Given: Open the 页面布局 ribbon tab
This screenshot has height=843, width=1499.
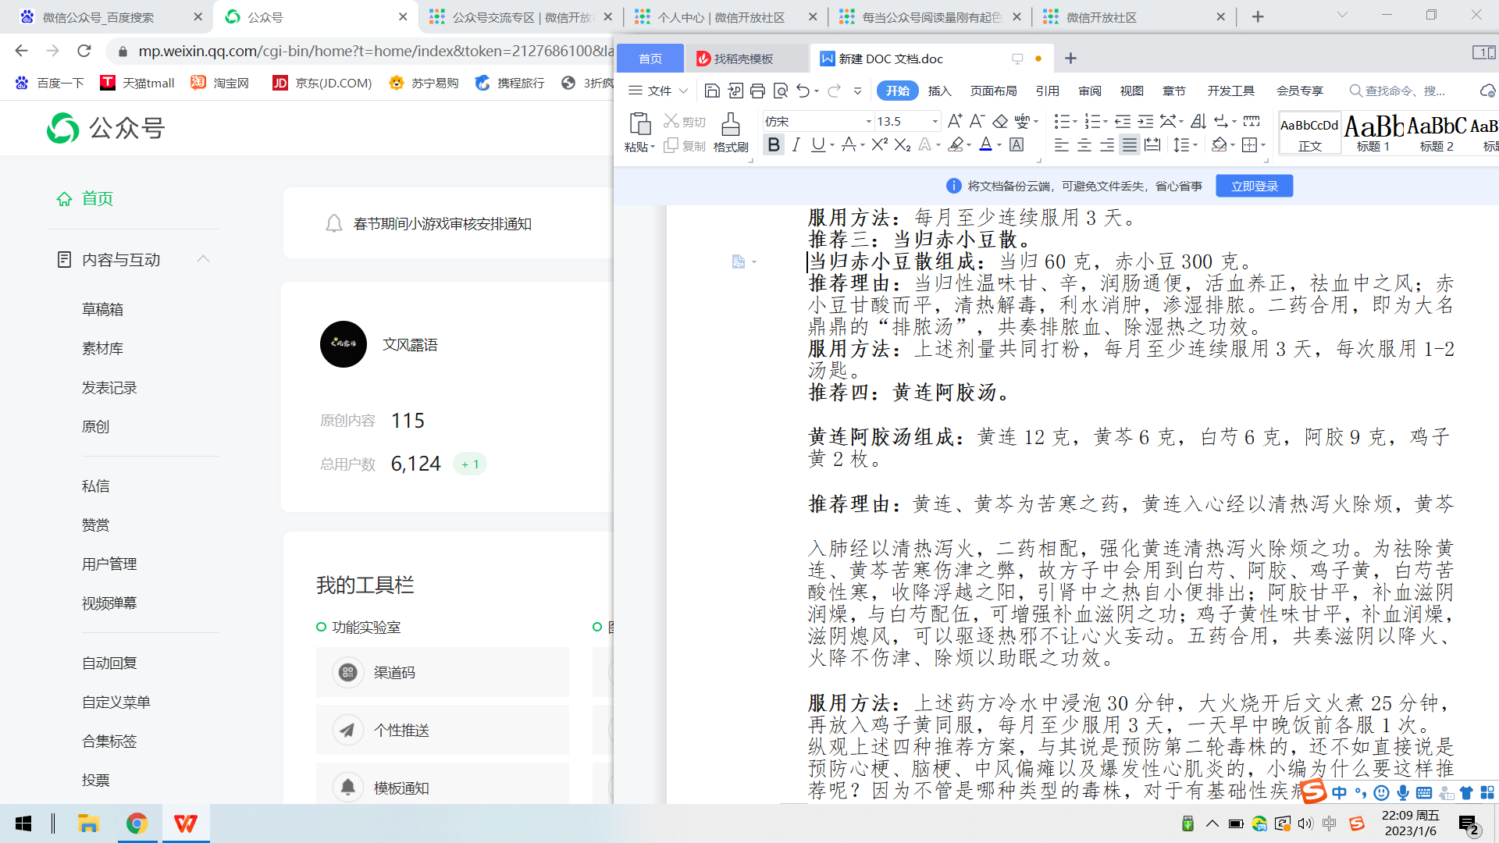Looking at the screenshot, I should [993, 91].
